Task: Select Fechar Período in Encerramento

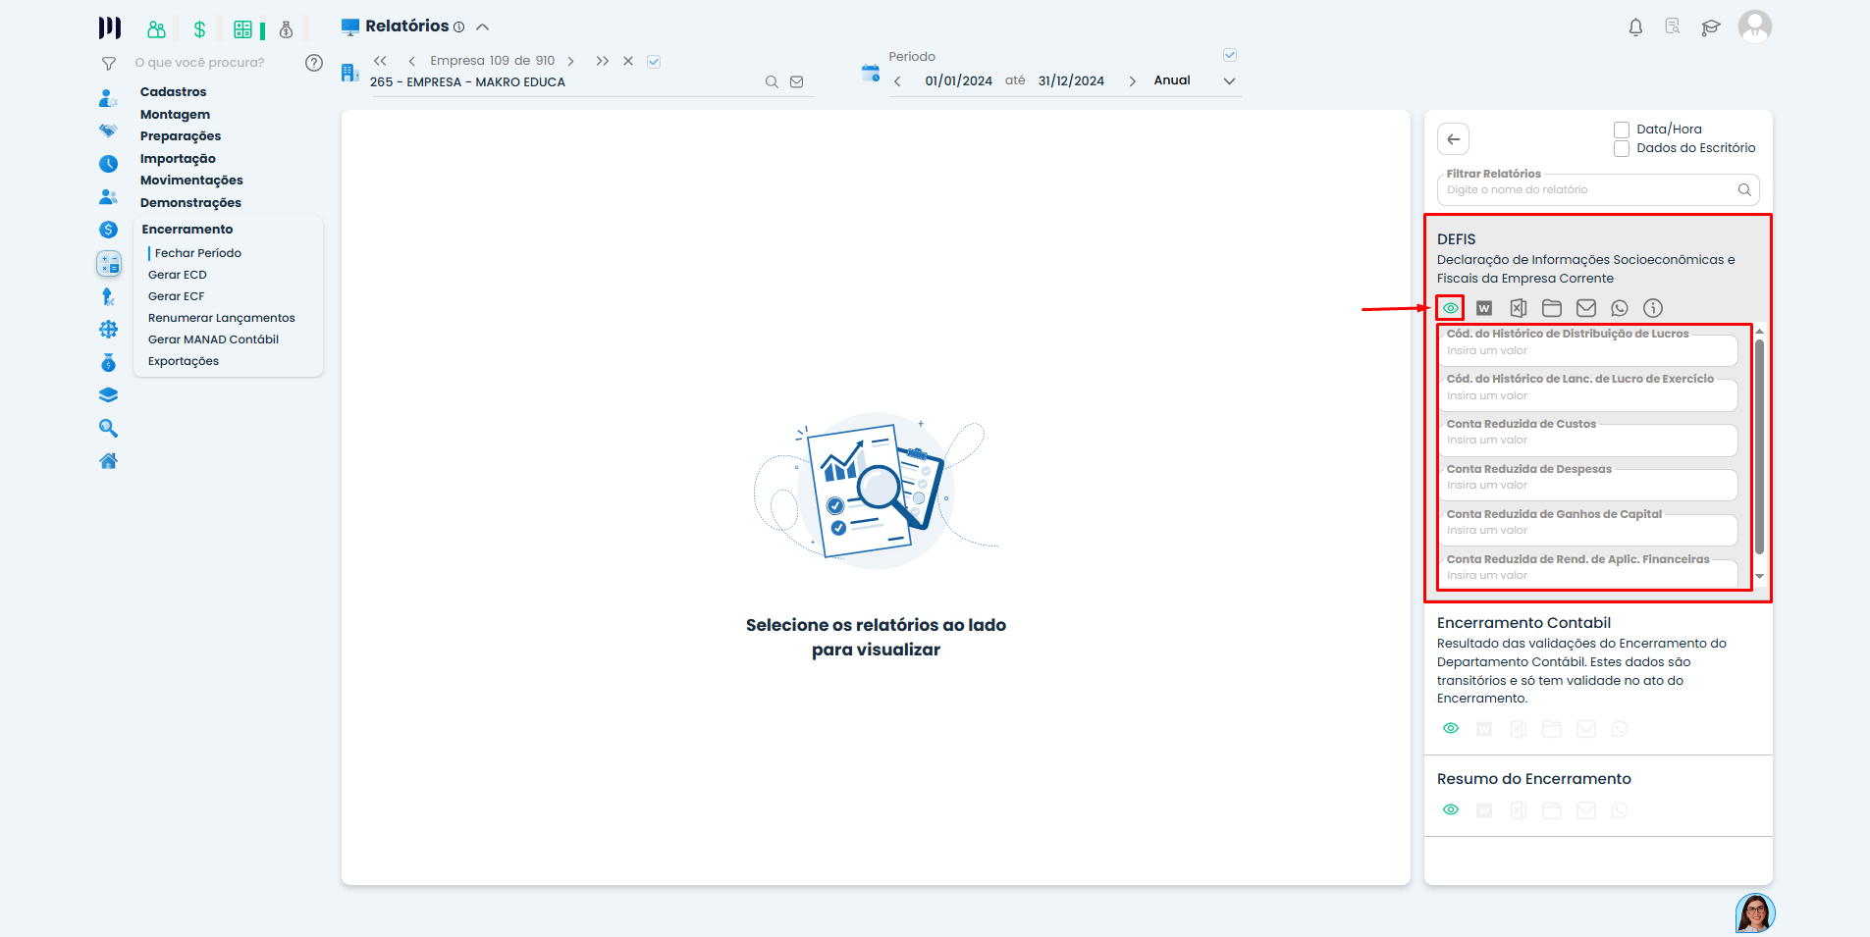Action: (198, 253)
